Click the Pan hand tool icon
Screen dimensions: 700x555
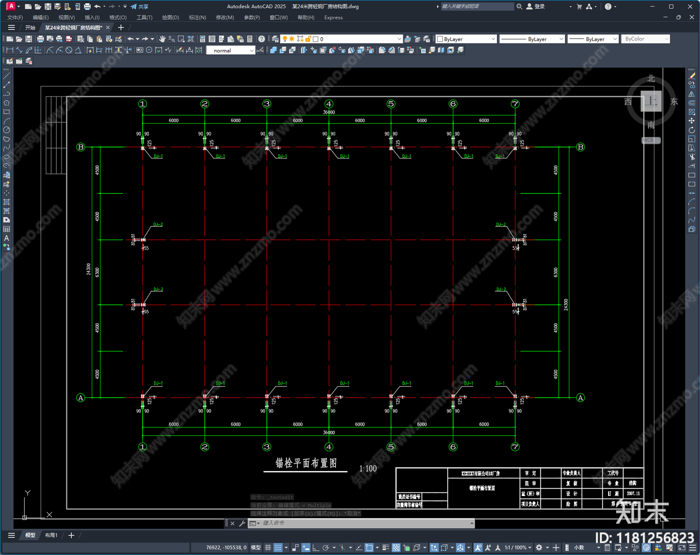[162, 39]
